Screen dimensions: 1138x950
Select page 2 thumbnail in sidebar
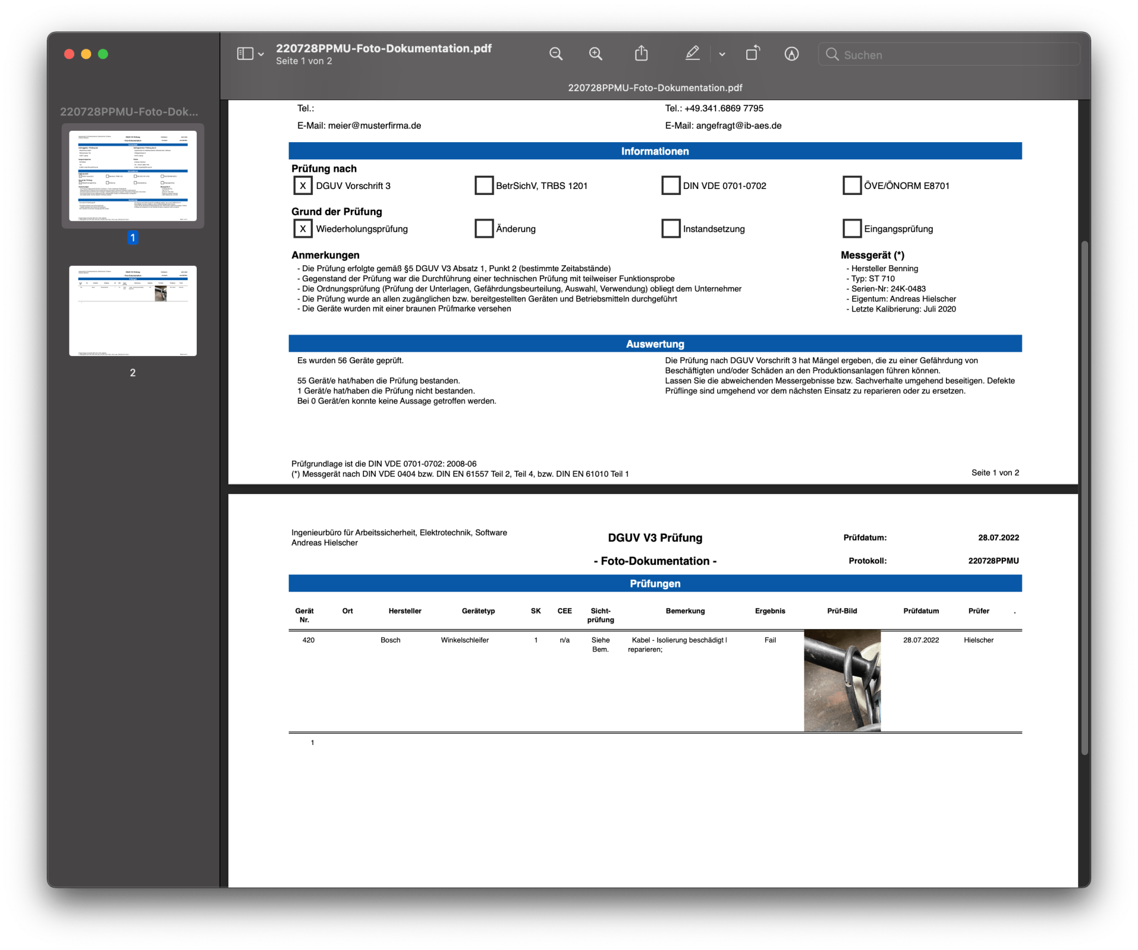133,311
